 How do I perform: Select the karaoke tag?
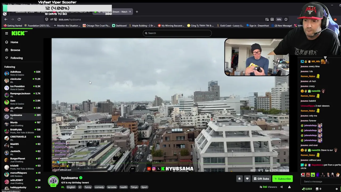click(x=112, y=187)
